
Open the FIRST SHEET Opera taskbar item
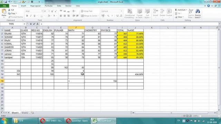pos(51,121)
